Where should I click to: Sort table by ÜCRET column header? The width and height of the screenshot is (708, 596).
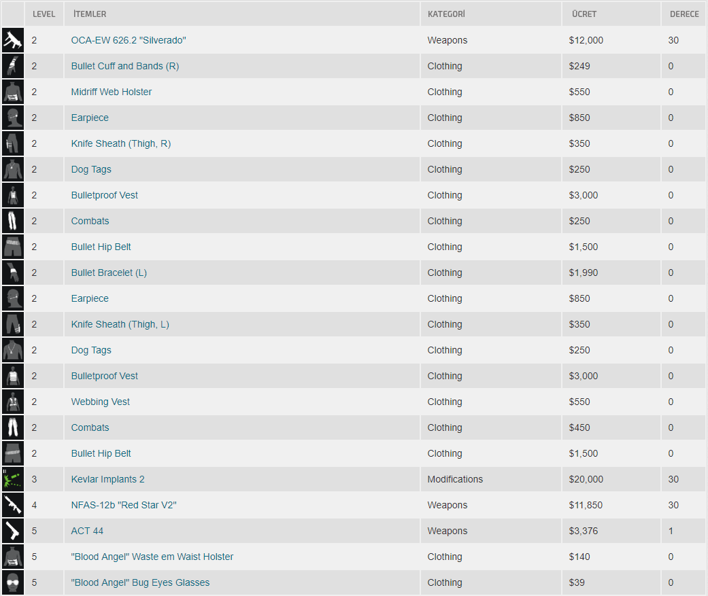[x=584, y=14]
